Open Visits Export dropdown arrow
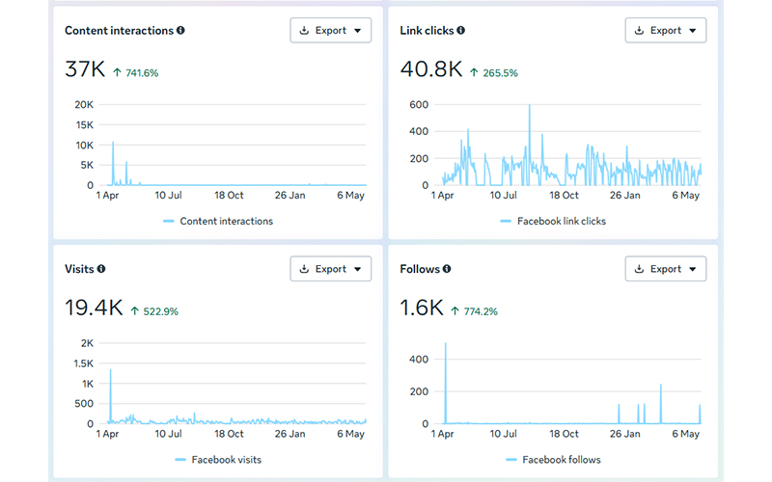Screen dimensions: 772x482 [x=358, y=269]
